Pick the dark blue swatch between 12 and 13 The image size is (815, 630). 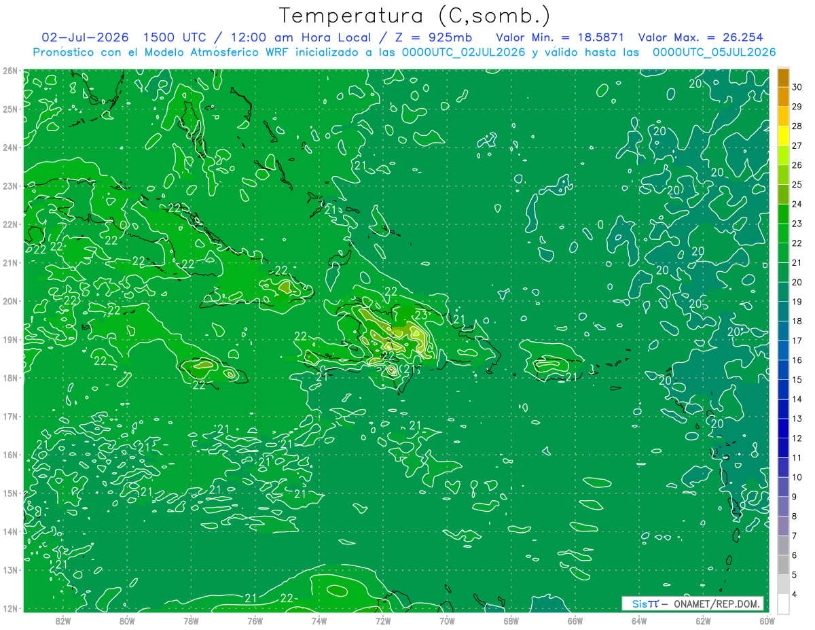[784, 428]
